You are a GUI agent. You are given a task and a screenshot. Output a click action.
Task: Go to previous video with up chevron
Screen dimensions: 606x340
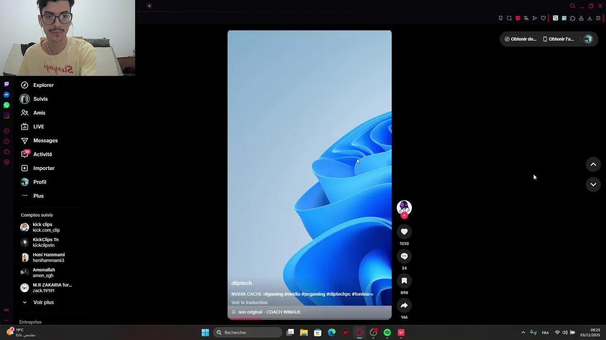pyautogui.click(x=593, y=164)
